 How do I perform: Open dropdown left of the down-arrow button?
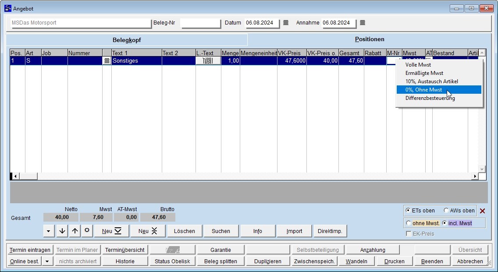[48, 231]
